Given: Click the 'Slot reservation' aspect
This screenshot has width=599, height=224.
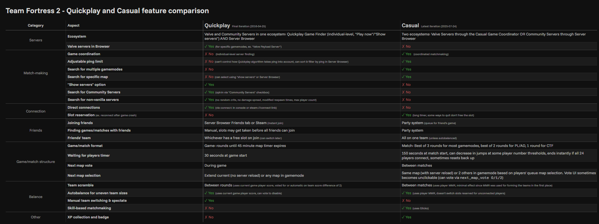Looking at the screenshot, I should (81, 115).
